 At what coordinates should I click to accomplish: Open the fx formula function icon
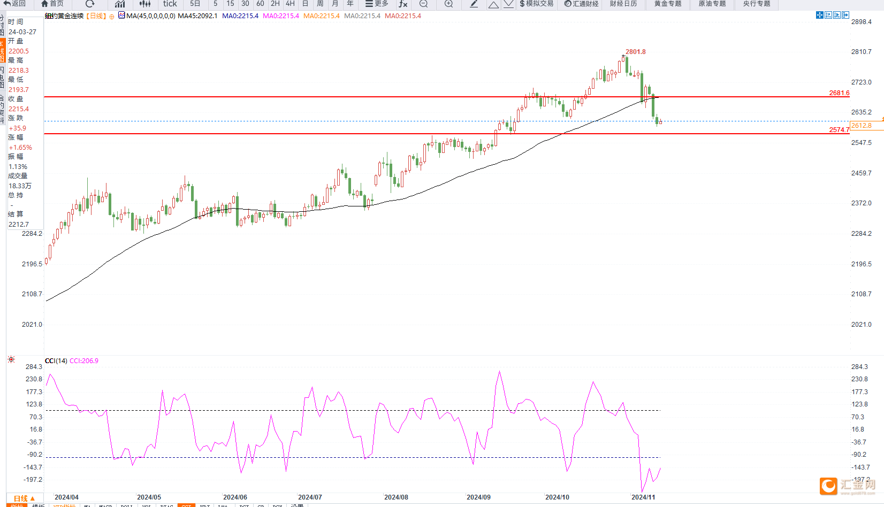point(403,4)
